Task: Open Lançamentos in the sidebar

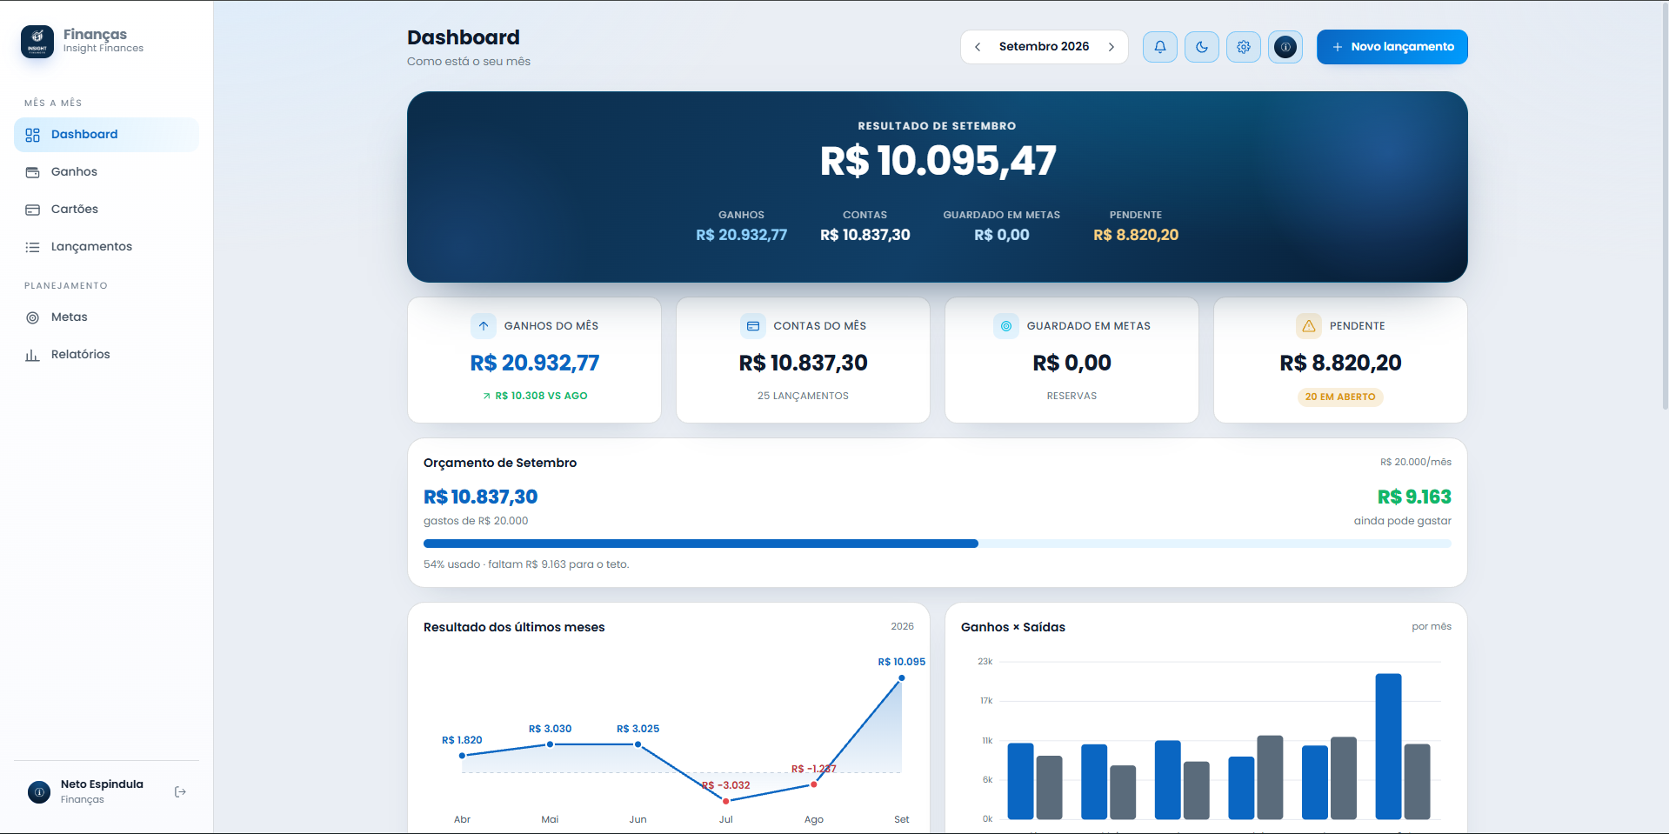Action: pos(106,247)
